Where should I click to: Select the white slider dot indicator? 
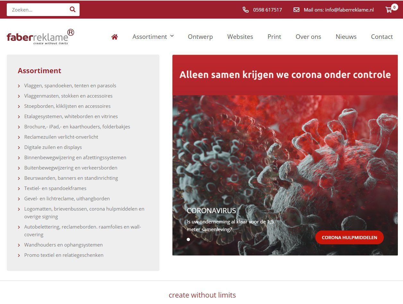coord(188,239)
